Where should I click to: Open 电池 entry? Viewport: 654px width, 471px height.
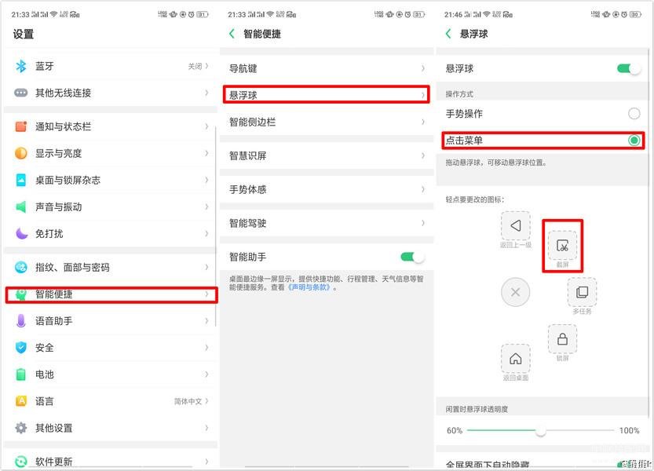[111, 374]
